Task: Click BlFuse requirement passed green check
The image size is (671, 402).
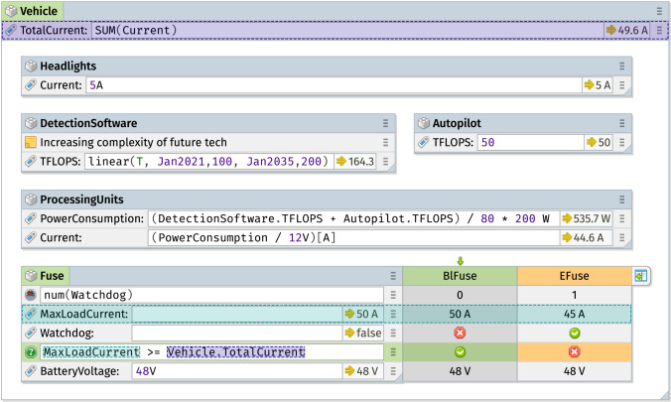Action: point(460,352)
